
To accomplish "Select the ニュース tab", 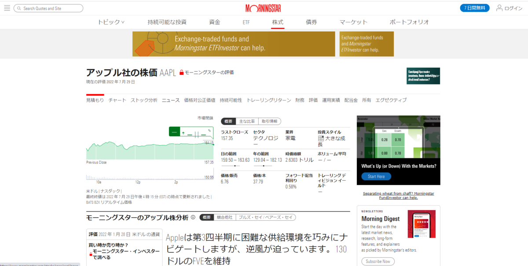I will [171, 100].
